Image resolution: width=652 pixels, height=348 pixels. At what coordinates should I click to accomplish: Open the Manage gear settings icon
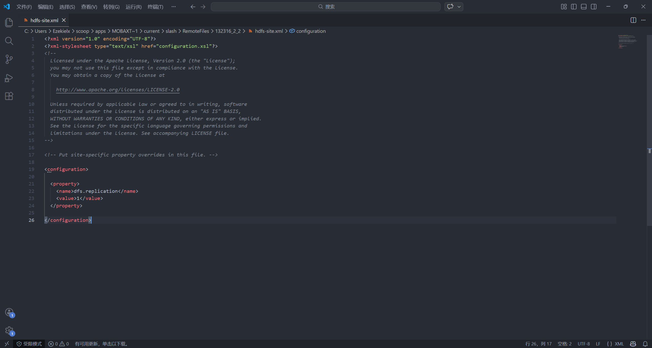[x=9, y=331]
